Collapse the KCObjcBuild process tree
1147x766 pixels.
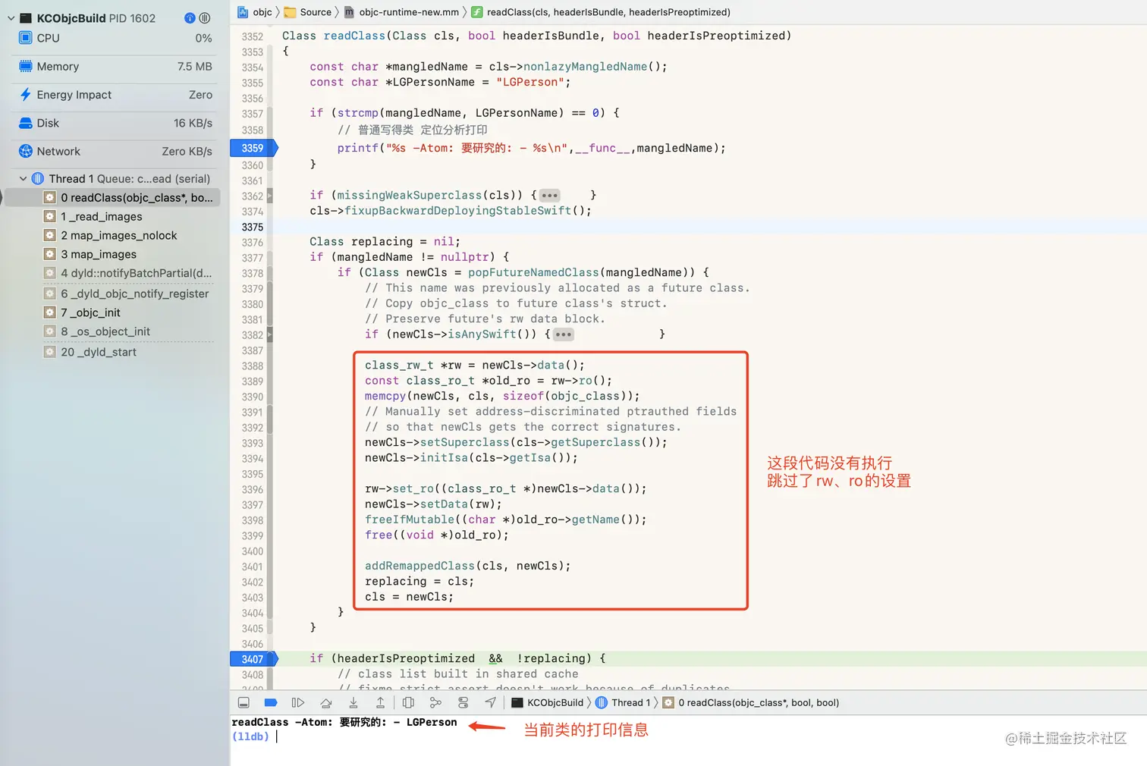point(11,18)
